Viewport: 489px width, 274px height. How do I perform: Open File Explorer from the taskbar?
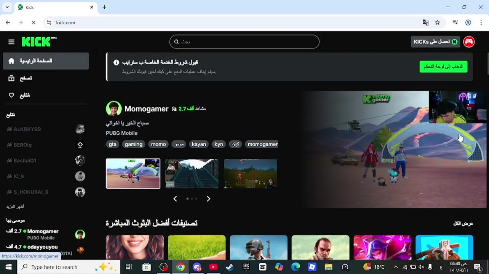click(x=328, y=267)
